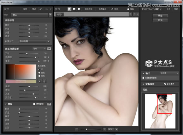Click the zoom in plus button
183x135 pixels.
(x=104, y=129)
